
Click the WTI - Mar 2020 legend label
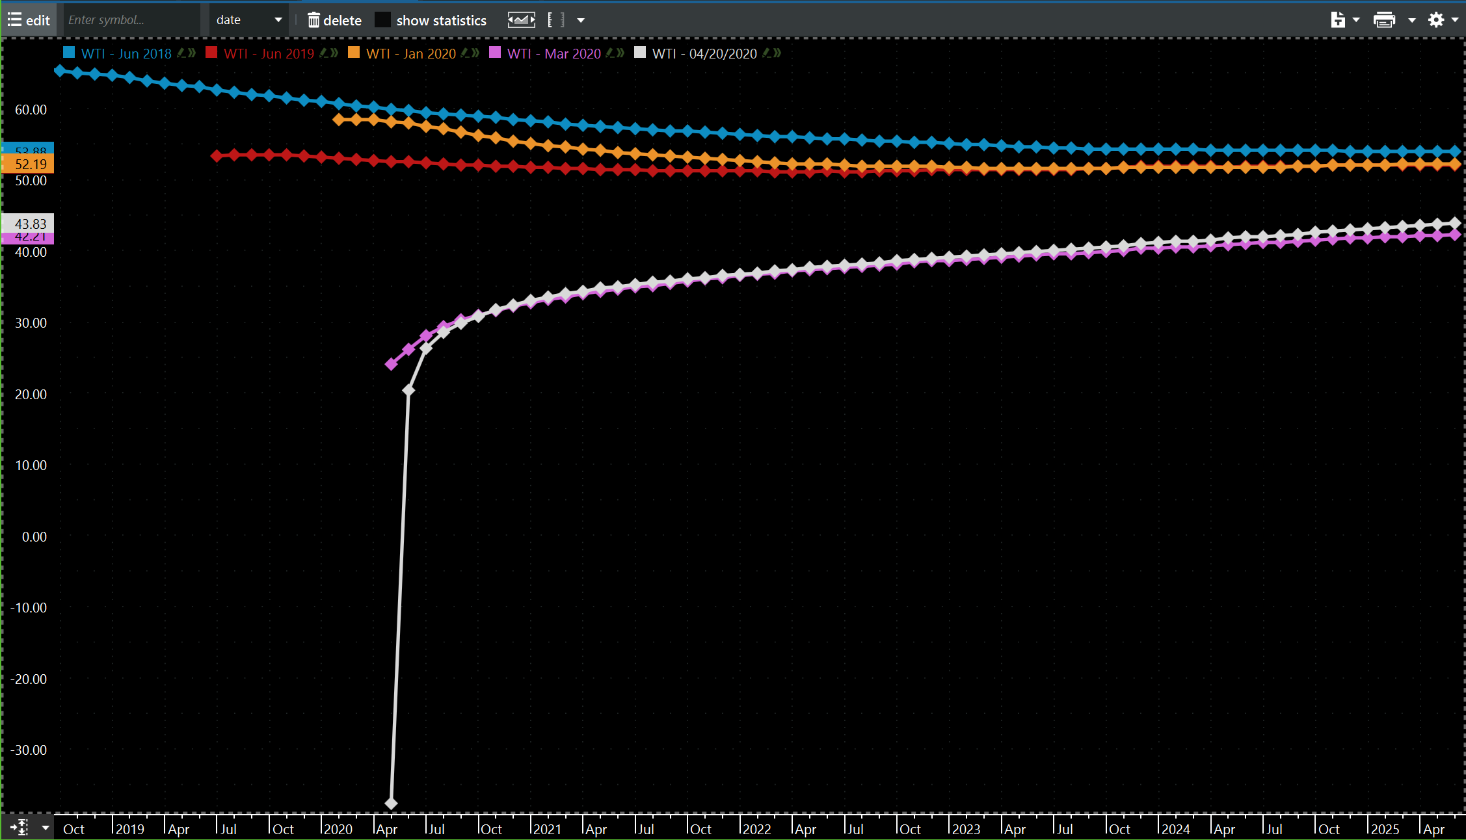[553, 54]
